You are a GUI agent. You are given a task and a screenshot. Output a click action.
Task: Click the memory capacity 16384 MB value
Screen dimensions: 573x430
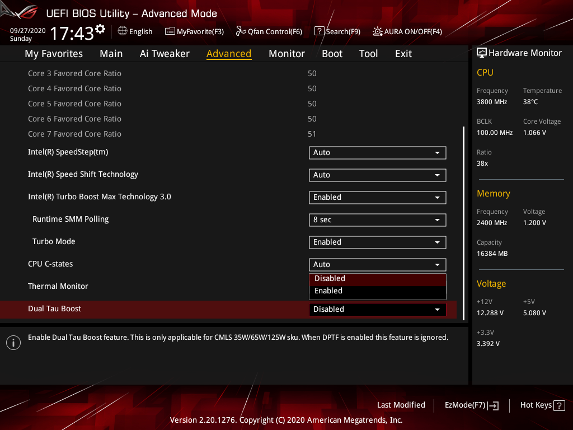(x=492, y=254)
